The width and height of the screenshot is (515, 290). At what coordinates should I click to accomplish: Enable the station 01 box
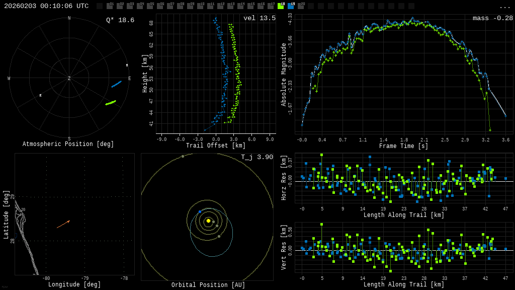pyautogui.click(x=110, y=6)
